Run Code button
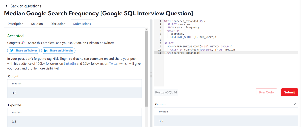The width and height of the screenshot is (301, 127). pos(266,92)
